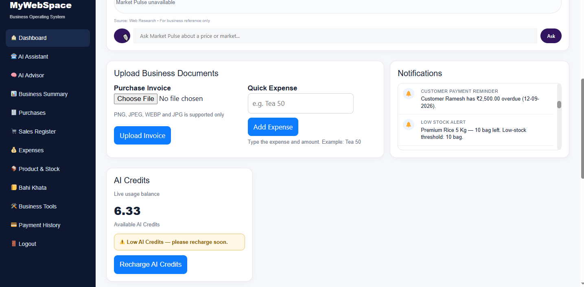Click the Upload Invoice button
The height and width of the screenshot is (287, 584).
(142, 136)
